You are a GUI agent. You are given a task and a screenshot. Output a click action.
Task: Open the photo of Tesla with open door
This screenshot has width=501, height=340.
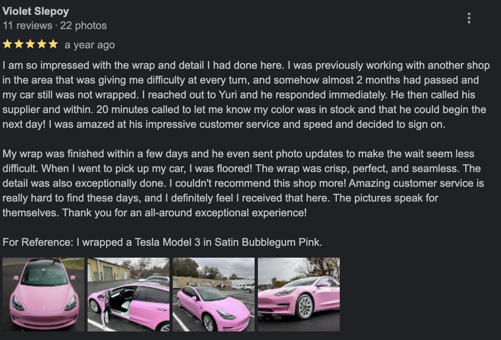click(129, 294)
